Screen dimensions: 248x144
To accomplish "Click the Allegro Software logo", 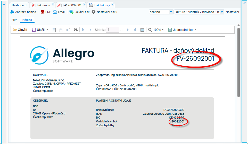I will tap(62, 55).
